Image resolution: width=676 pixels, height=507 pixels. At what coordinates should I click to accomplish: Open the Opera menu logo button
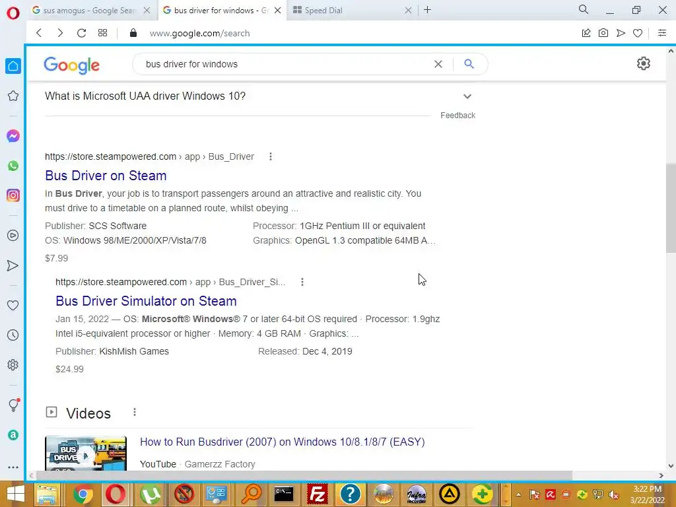[x=13, y=13]
